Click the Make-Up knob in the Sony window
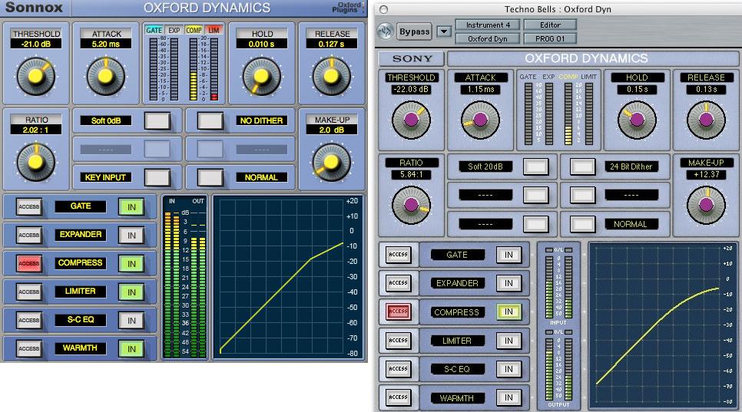The height and width of the screenshot is (412, 742). (x=706, y=205)
